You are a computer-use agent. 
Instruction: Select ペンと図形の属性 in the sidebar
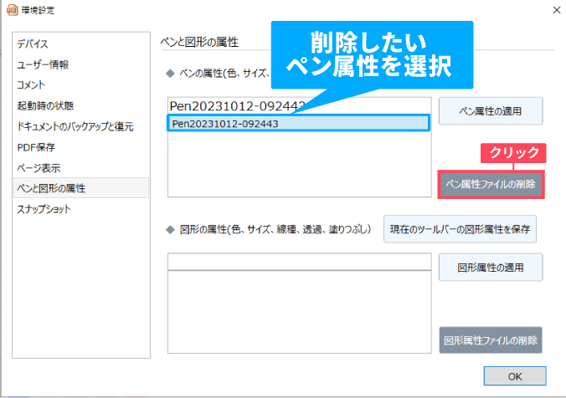[x=51, y=188]
